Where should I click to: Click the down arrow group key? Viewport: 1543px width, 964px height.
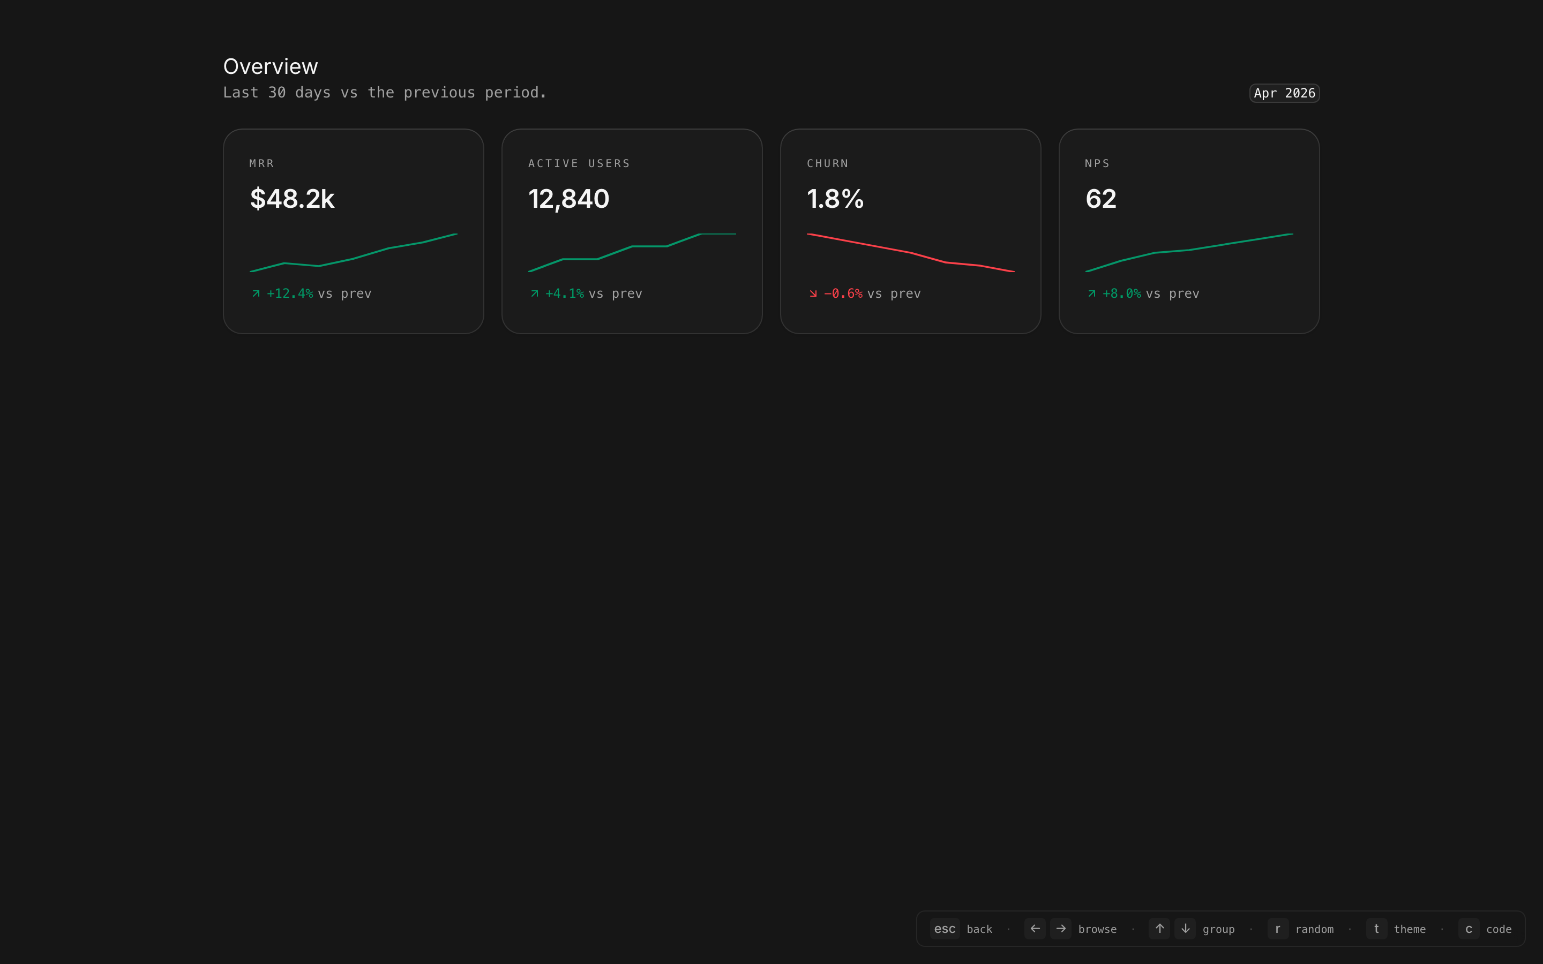pyautogui.click(x=1185, y=929)
